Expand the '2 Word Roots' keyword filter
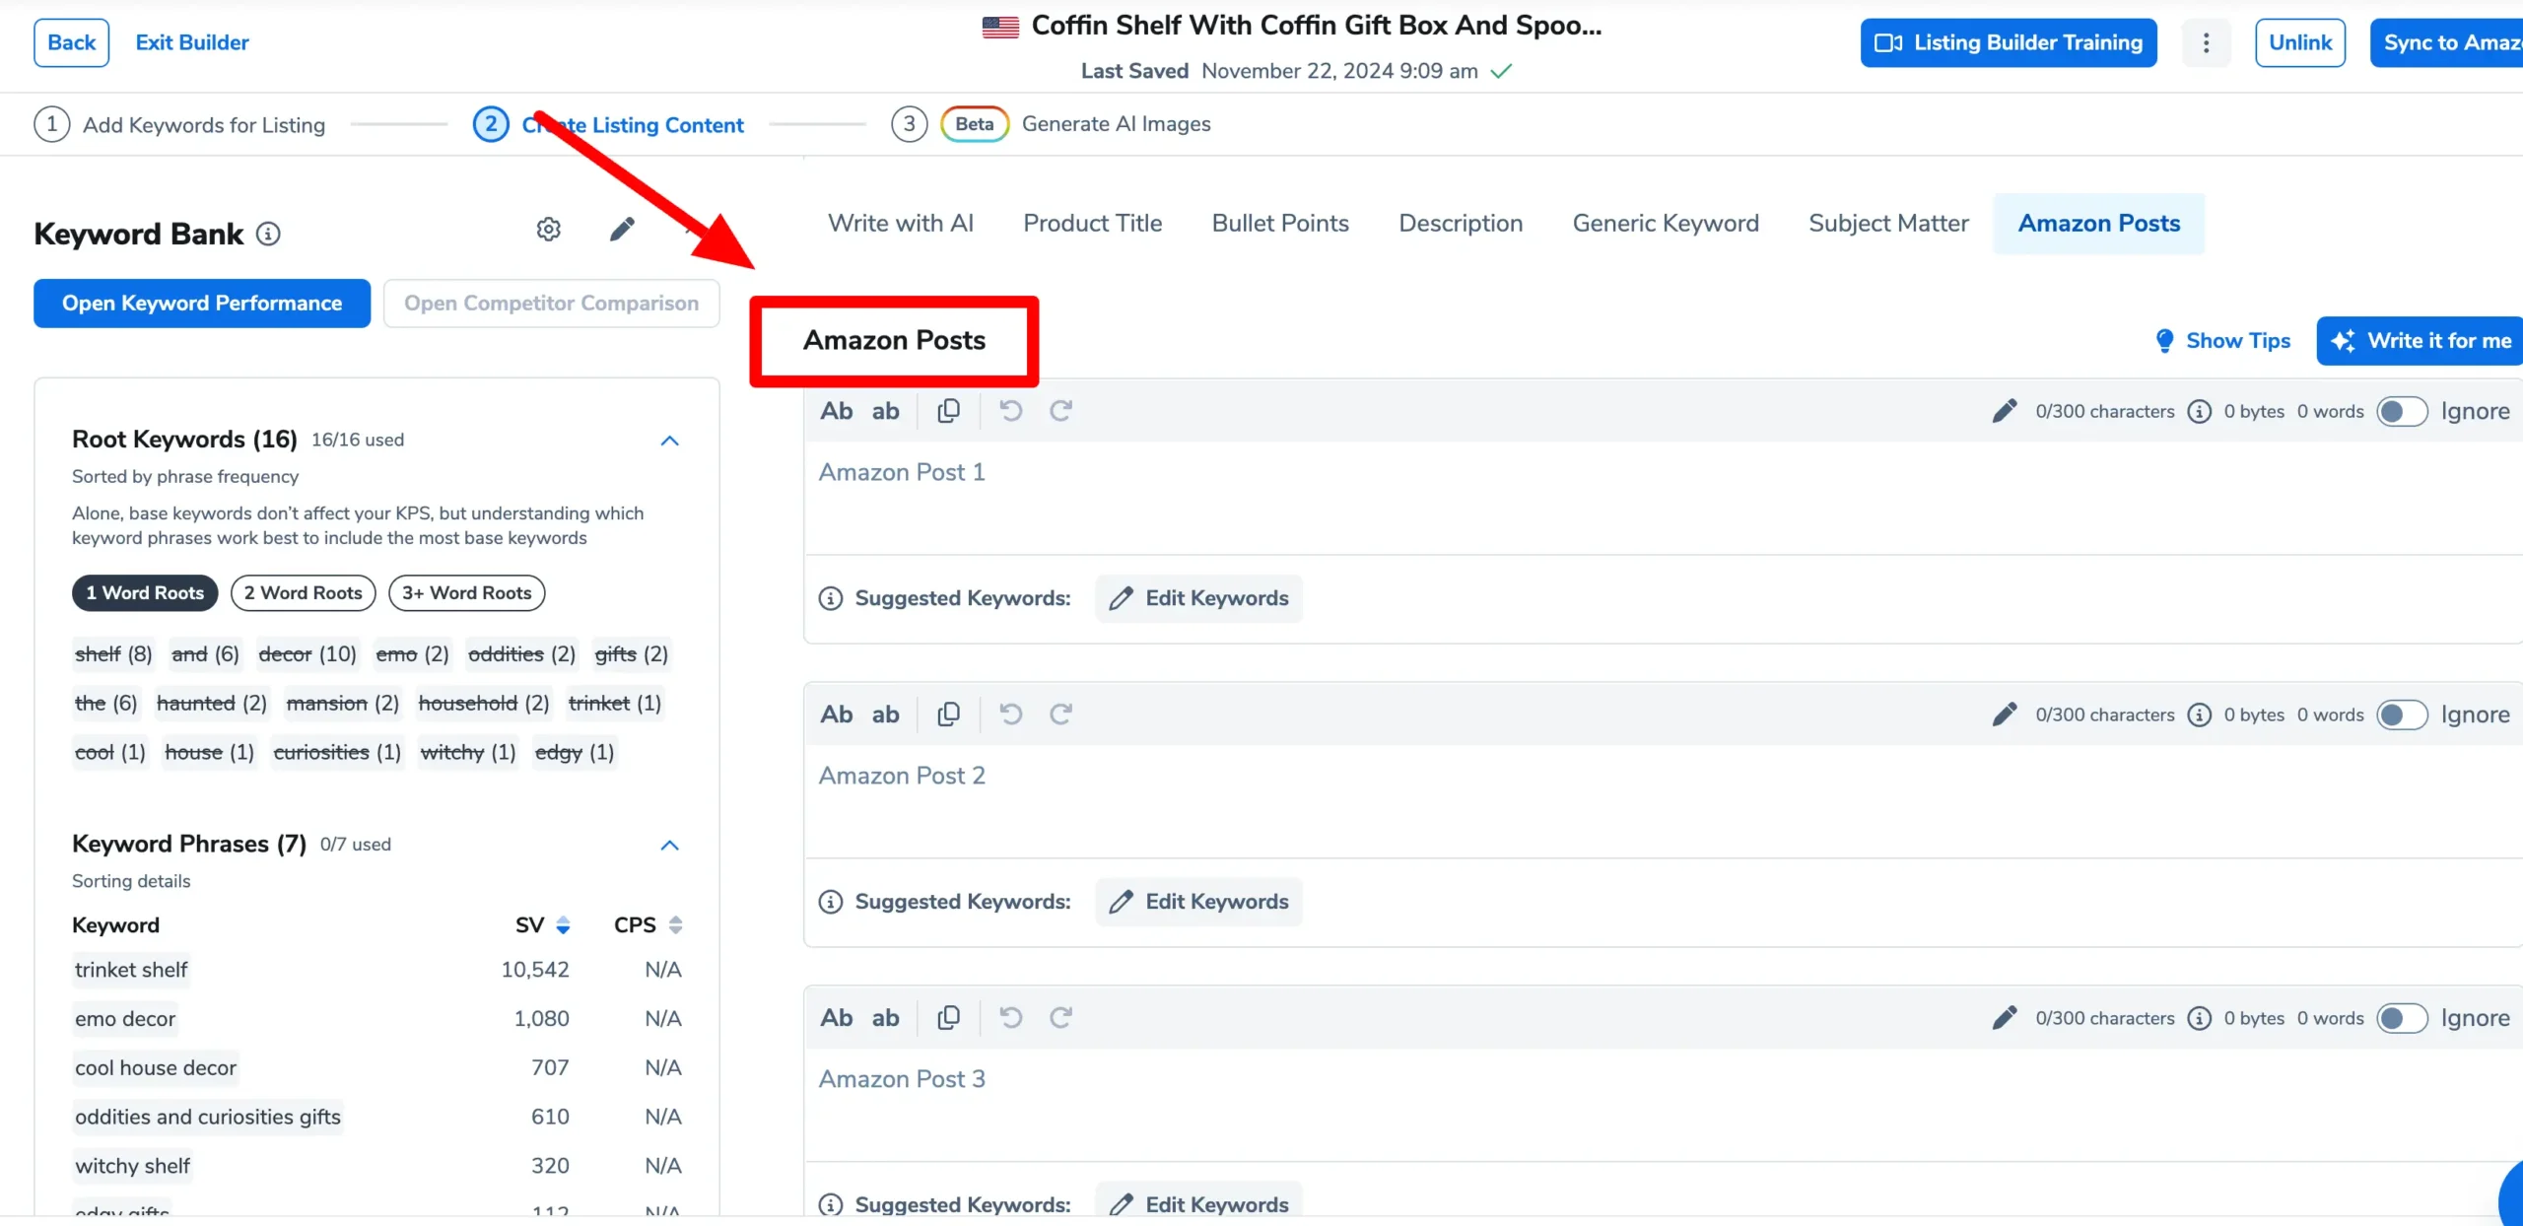2523x1226 pixels. tap(301, 592)
